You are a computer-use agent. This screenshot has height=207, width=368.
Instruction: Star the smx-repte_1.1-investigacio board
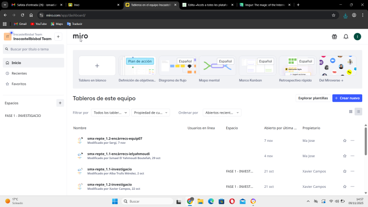pos(345,171)
